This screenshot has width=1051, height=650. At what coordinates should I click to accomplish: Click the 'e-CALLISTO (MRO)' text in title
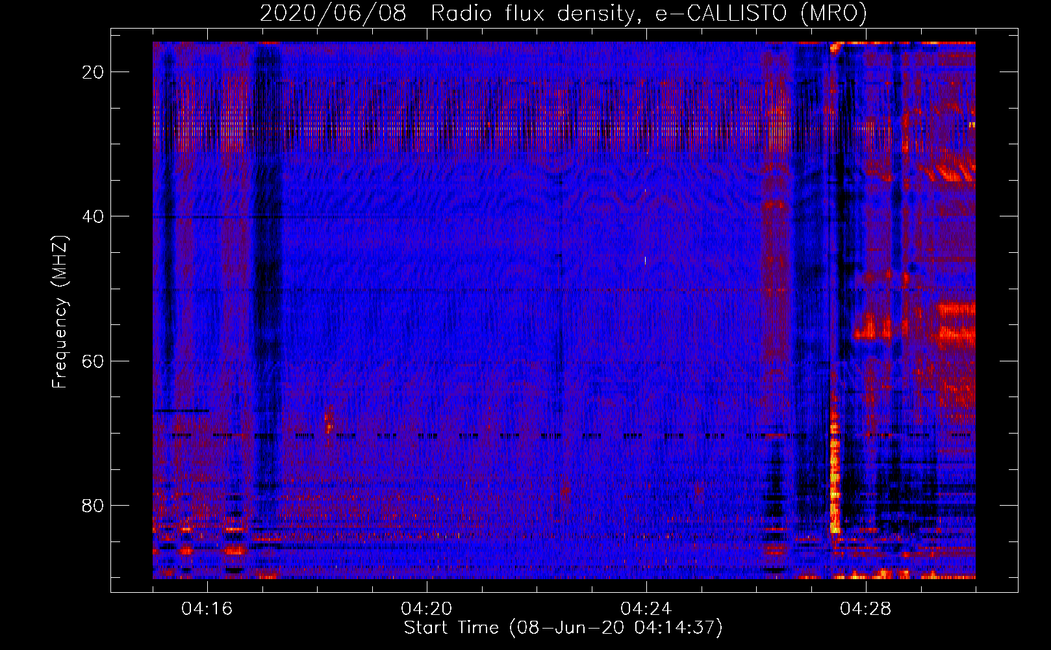[761, 14]
